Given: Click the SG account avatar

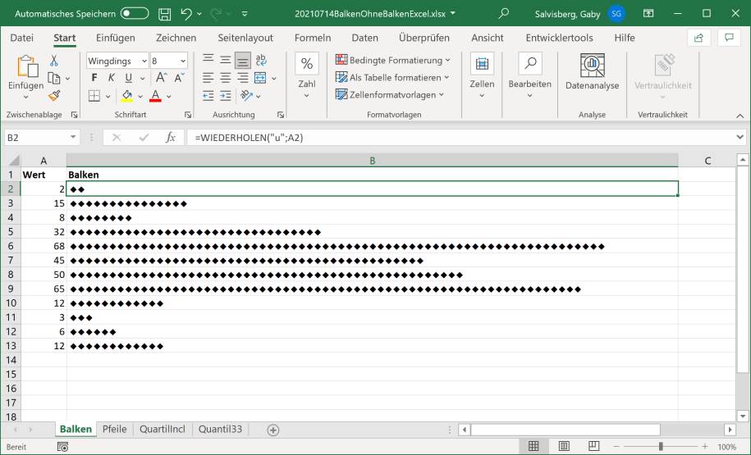Looking at the screenshot, I should [x=616, y=14].
